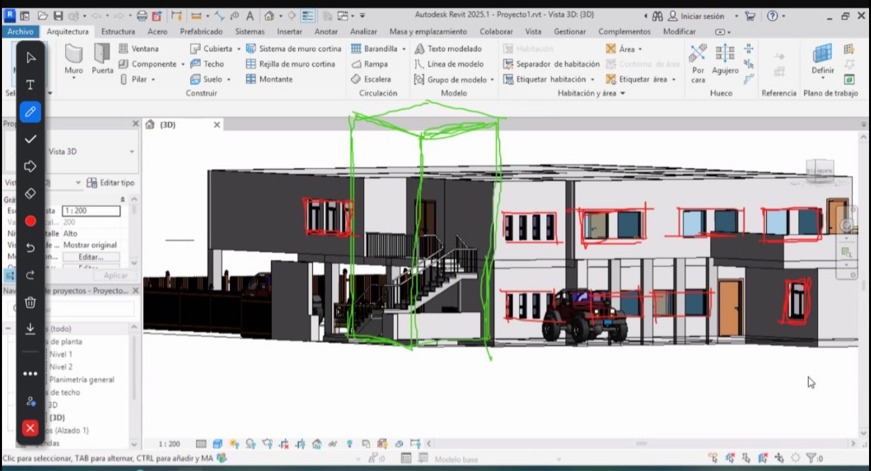
Task: Select the Escalera stair tool
Action: coord(371,79)
